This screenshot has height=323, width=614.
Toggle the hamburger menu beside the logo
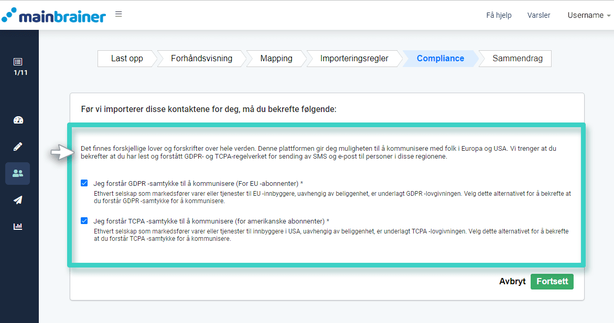[119, 14]
